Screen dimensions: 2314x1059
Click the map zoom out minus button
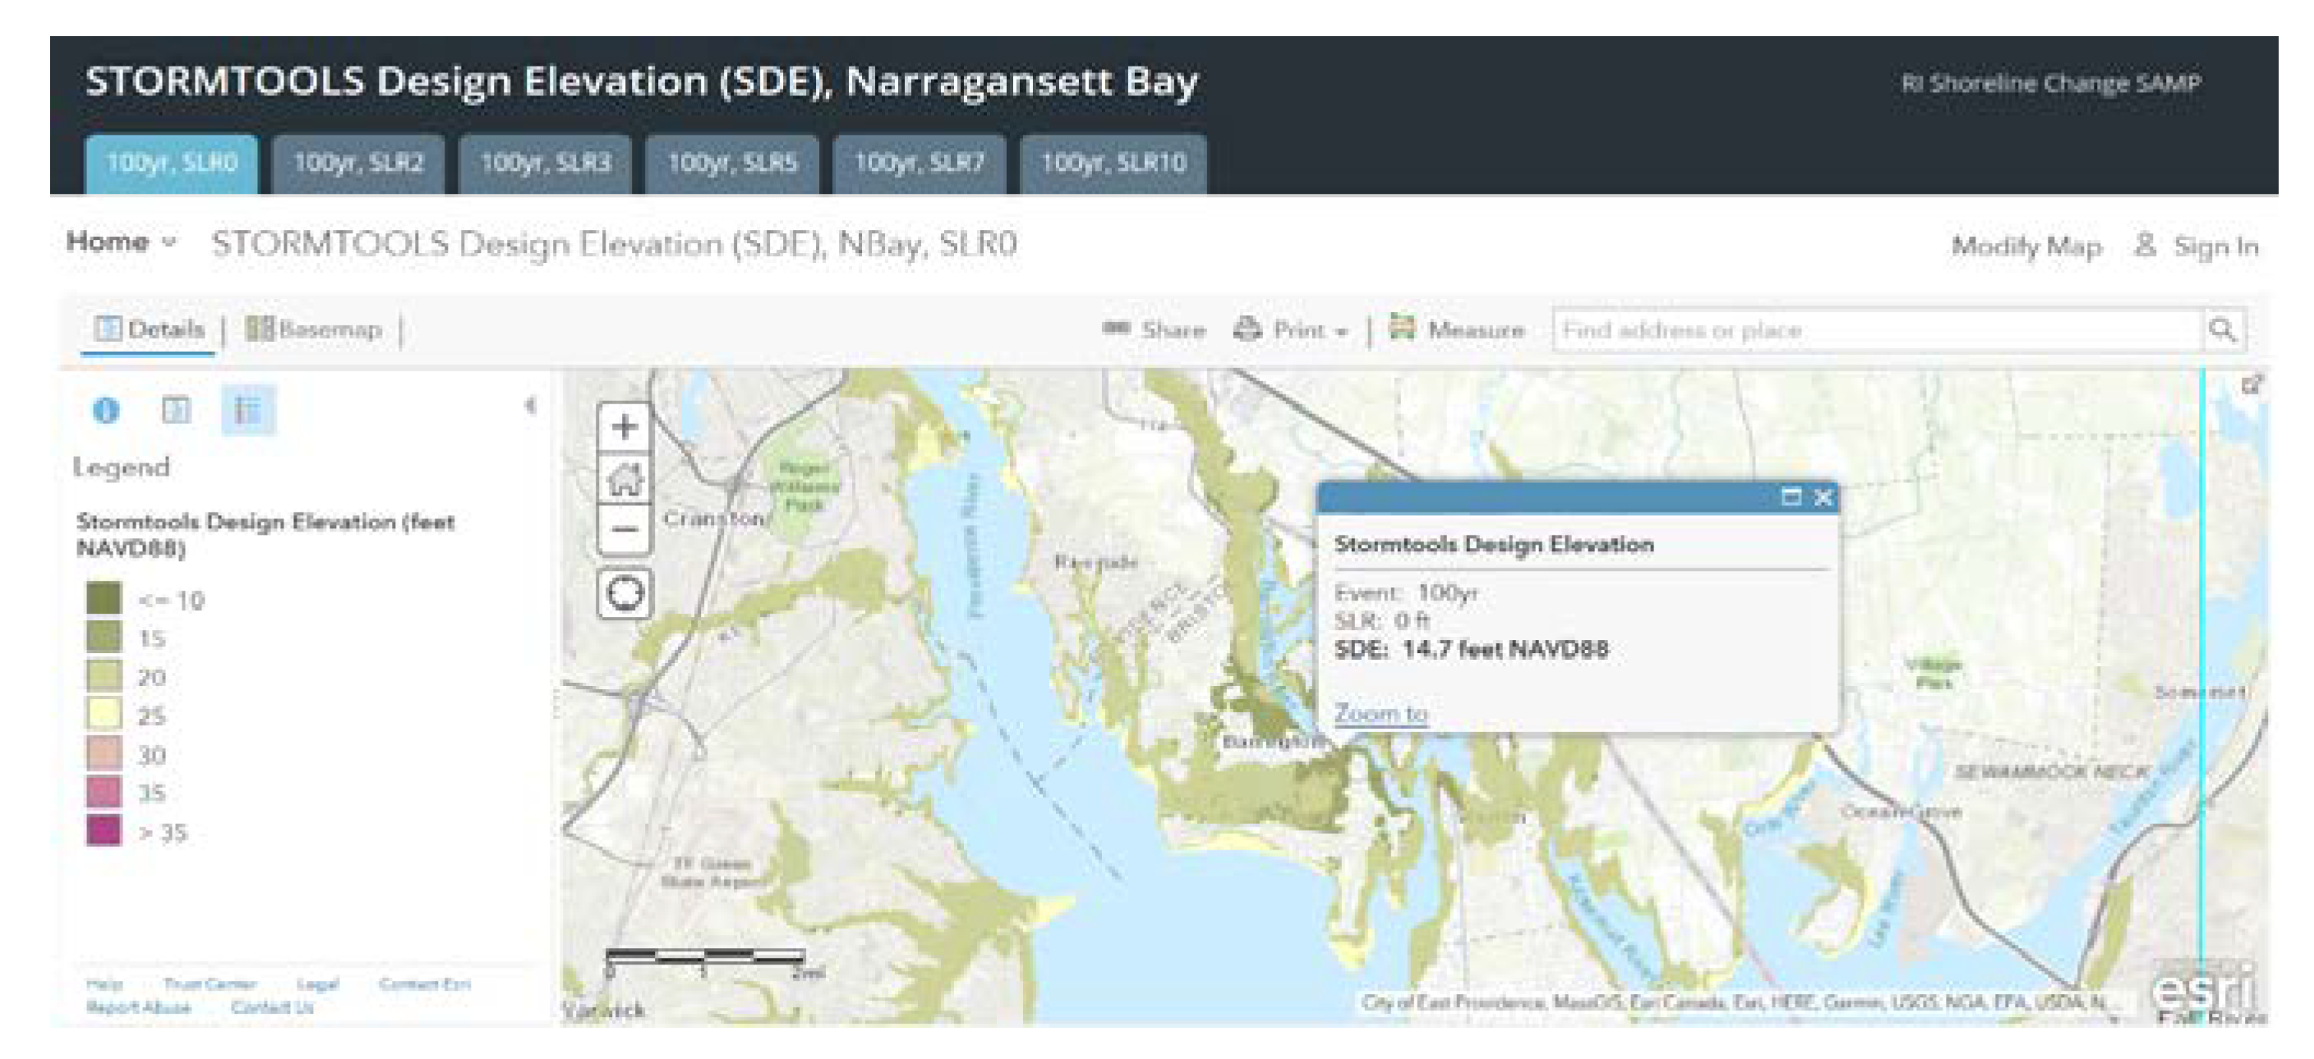tap(625, 530)
